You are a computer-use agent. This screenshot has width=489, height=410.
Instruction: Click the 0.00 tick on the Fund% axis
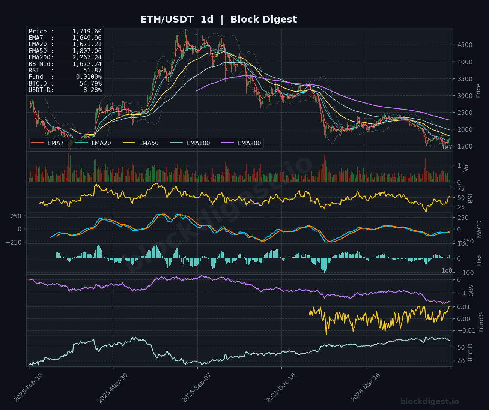(x=464, y=319)
